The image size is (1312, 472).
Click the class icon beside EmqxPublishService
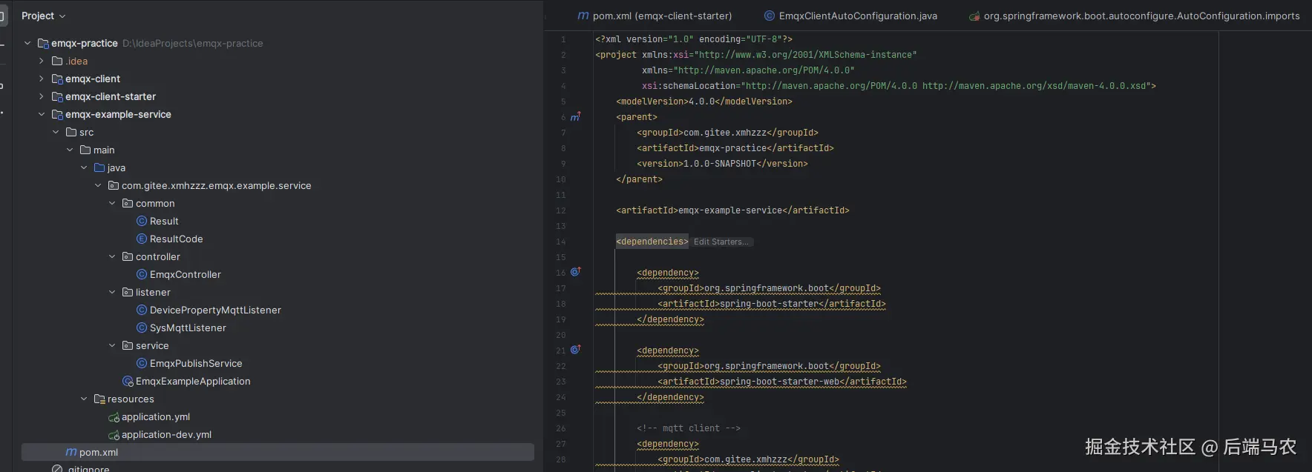coord(142,363)
